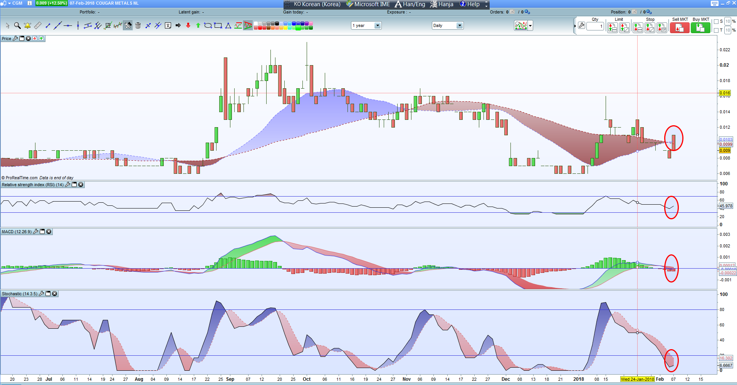Viewport: 737px width, 385px height.
Task: Insert a red down arrow marker
Action: [188, 25]
